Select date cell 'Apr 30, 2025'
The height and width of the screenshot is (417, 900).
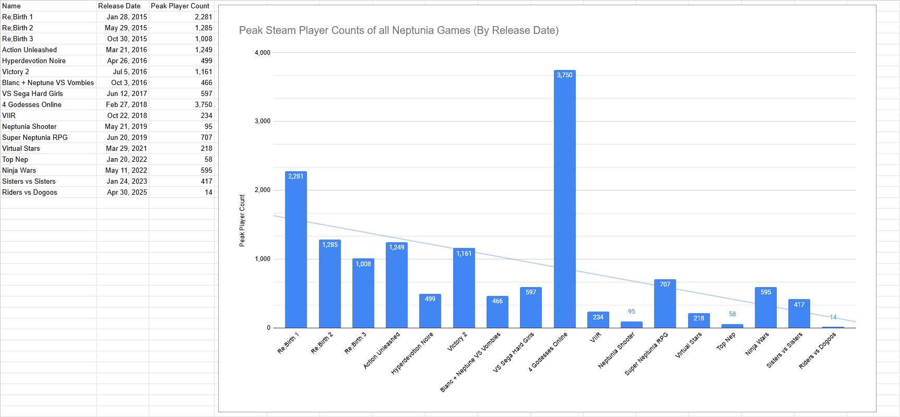click(123, 192)
